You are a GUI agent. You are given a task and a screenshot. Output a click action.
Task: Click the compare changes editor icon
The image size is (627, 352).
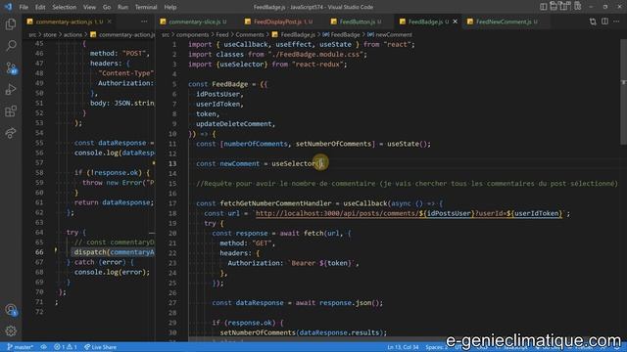coord(593,22)
